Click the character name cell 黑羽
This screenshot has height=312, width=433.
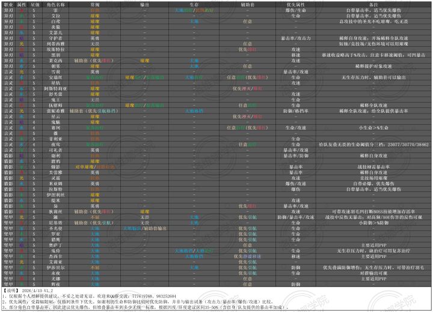point(55,55)
